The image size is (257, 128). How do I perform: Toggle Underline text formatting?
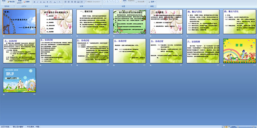(41, 2)
